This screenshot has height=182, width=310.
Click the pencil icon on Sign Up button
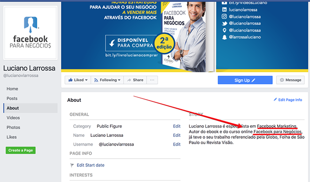(253, 80)
